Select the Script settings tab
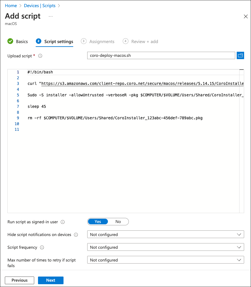The height and width of the screenshot is (287, 251). tap(59, 42)
